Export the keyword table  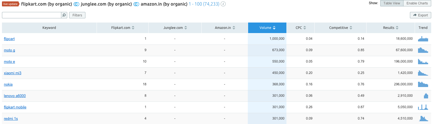pyautogui.click(x=421, y=15)
